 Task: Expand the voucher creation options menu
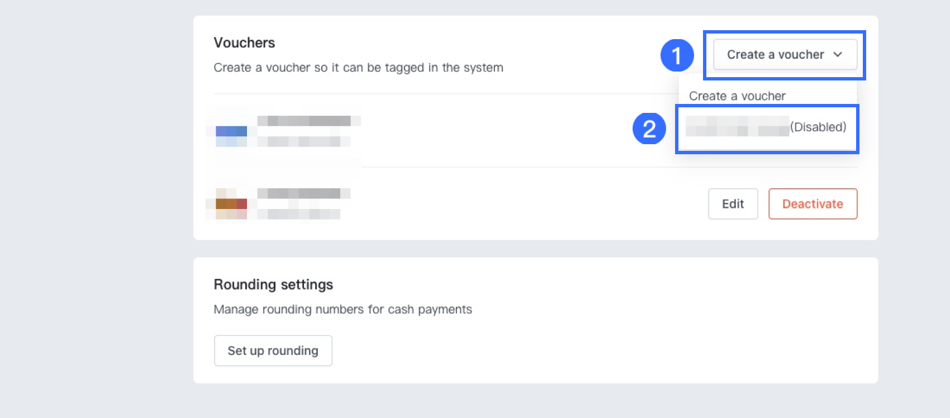pyautogui.click(x=785, y=54)
